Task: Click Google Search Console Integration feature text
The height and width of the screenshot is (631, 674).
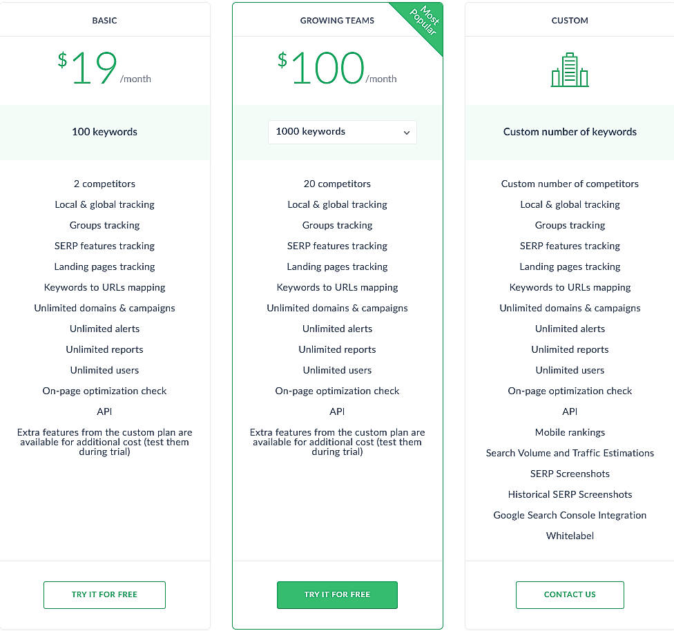Action: click(569, 515)
